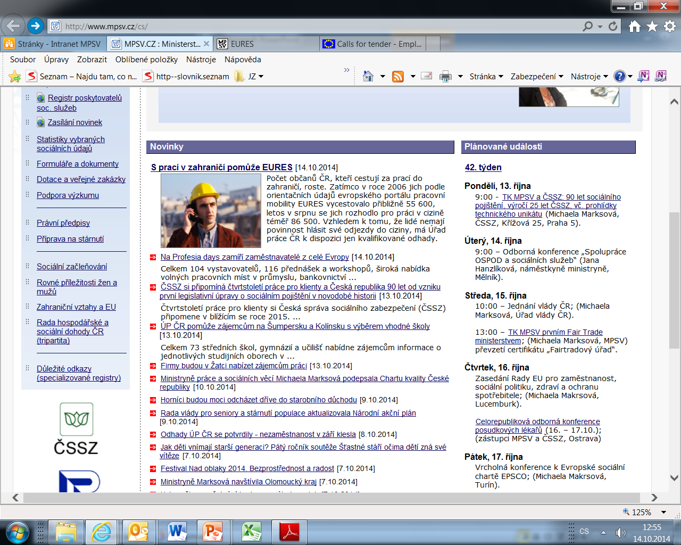Open the Zobrazit menu
Image resolution: width=681 pixels, height=545 pixels.
[x=92, y=60]
